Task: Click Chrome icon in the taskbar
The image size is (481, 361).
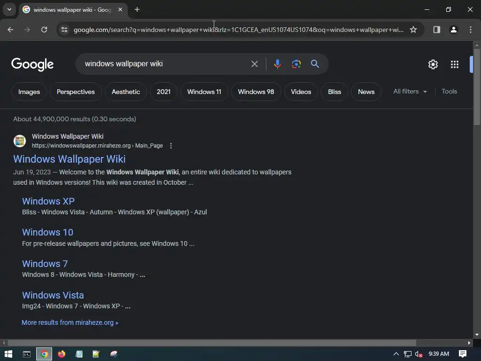Action: click(44, 354)
